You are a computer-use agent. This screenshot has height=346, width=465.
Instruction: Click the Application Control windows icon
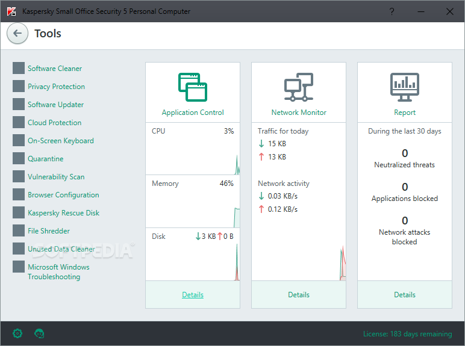(193, 87)
